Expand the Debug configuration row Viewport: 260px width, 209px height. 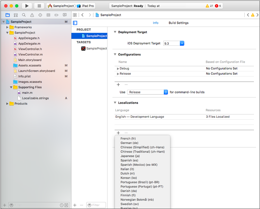coord(118,68)
